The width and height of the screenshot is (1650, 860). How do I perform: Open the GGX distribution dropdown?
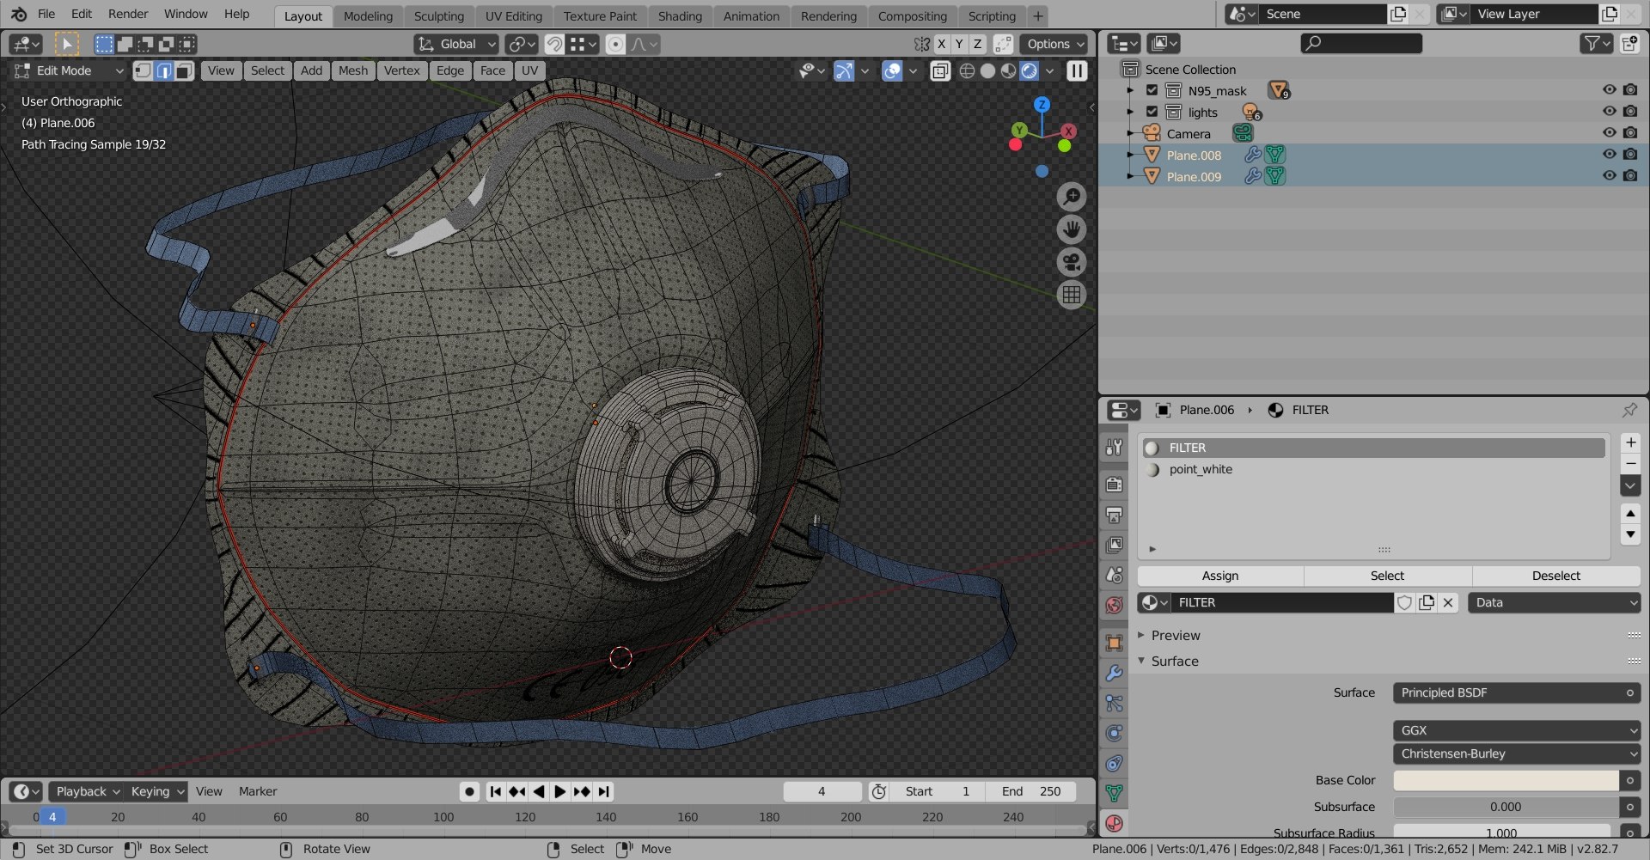point(1516,730)
